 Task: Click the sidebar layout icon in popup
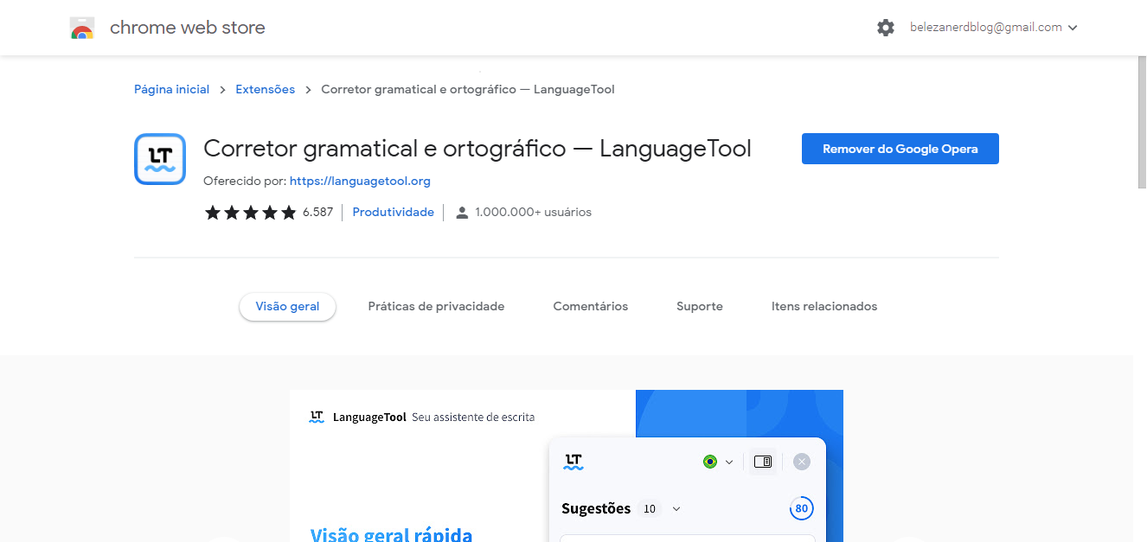(x=763, y=462)
